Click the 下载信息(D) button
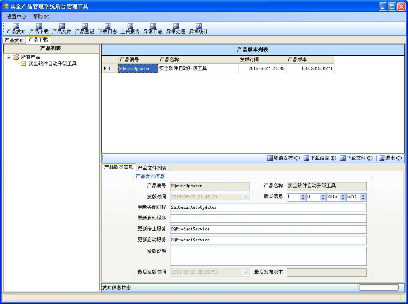Screen dimensions: 408x304 pyautogui.click(x=320, y=158)
